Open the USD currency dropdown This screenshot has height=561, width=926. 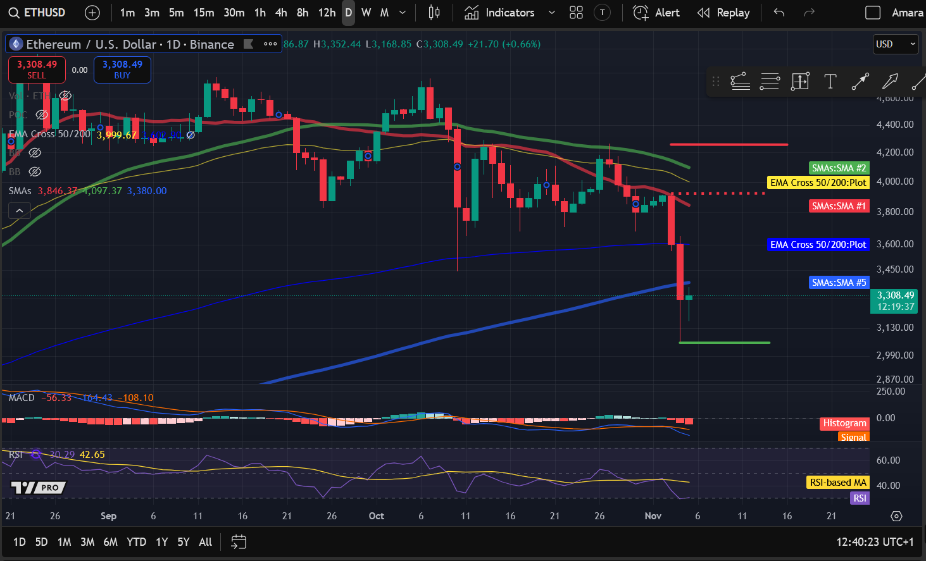point(895,44)
